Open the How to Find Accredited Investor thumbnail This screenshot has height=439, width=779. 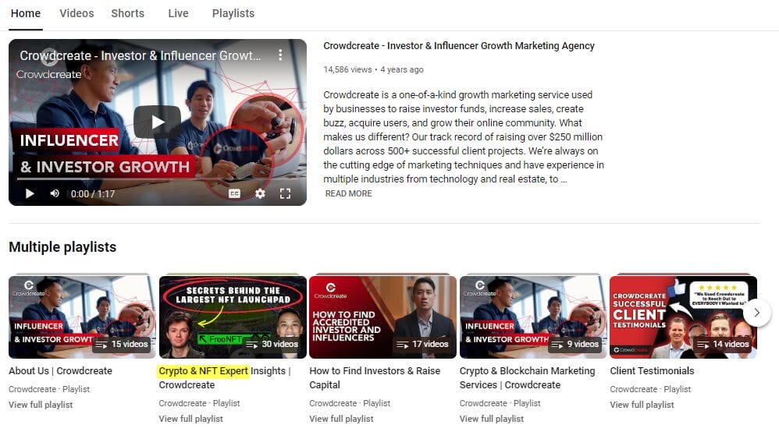(382, 316)
